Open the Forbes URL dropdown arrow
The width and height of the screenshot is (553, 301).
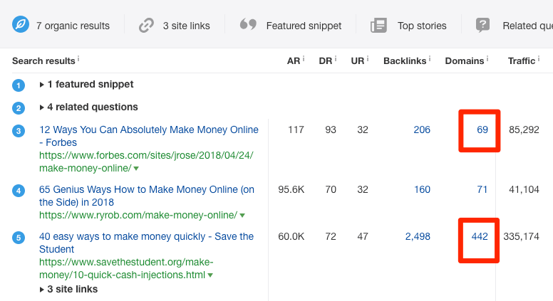136,169
